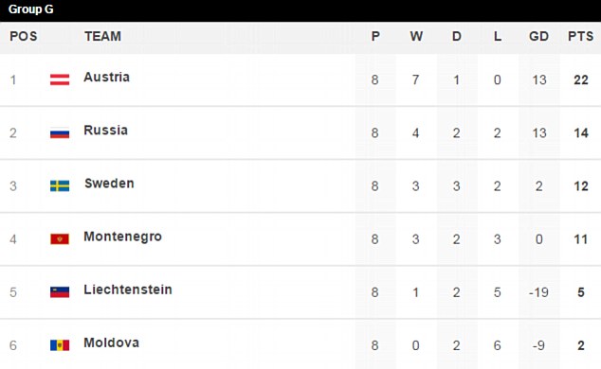This screenshot has width=601, height=369.
Task: Click the Moldova flag icon
Action: [60, 345]
